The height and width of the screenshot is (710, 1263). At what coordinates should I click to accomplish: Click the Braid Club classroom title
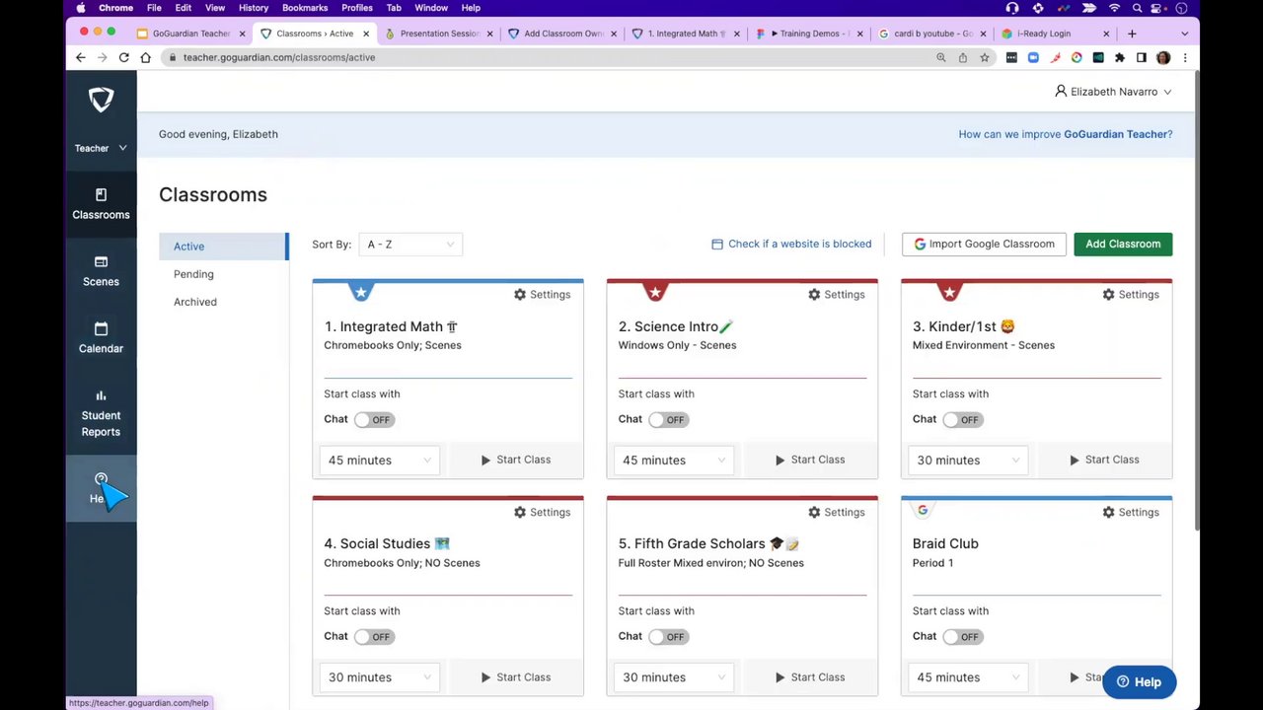[945, 543]
